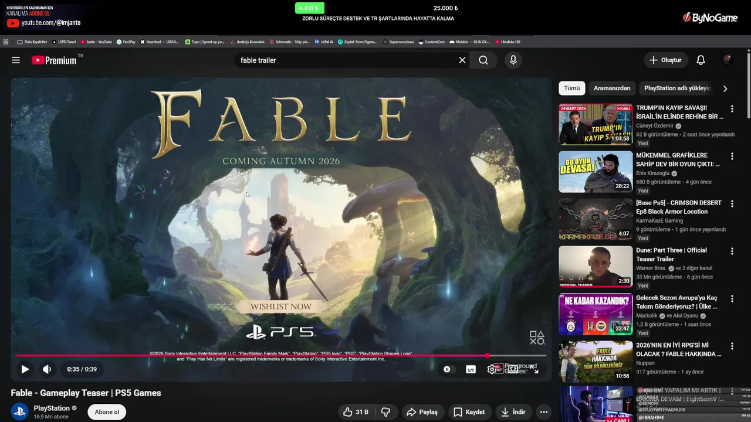
Task: Open options for Dune: Part Three trailer
Action: coord(732,251)
